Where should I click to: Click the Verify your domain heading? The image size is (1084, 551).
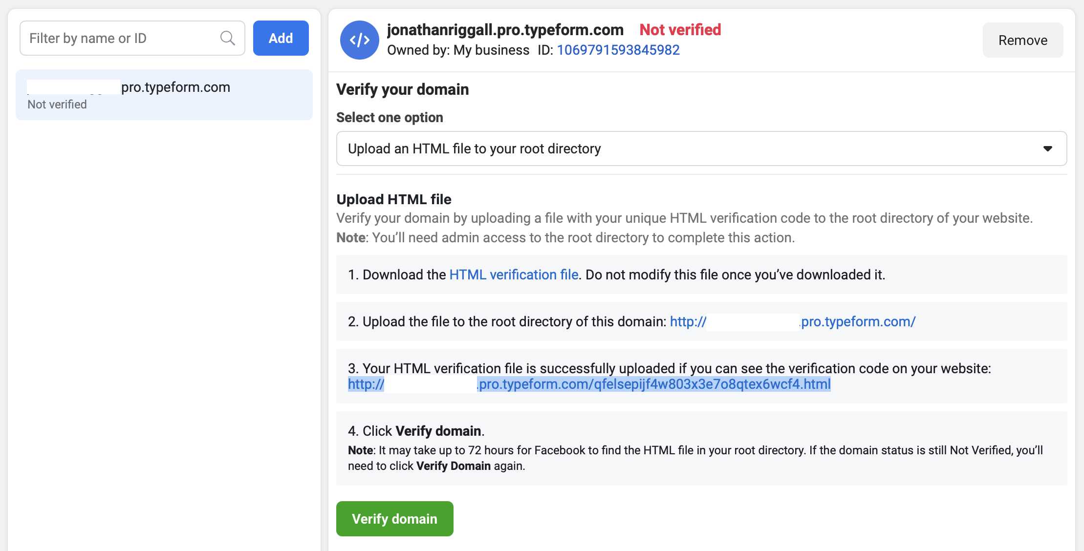pyautogui.click(x=402, y=89)
